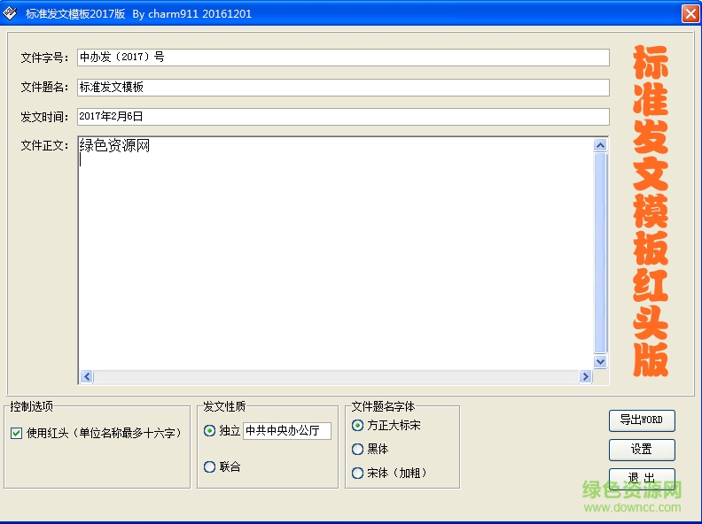Toggle the 使用红头 checkbox
The width and height of the screenshot is (702, 524).
click(17, 433)
